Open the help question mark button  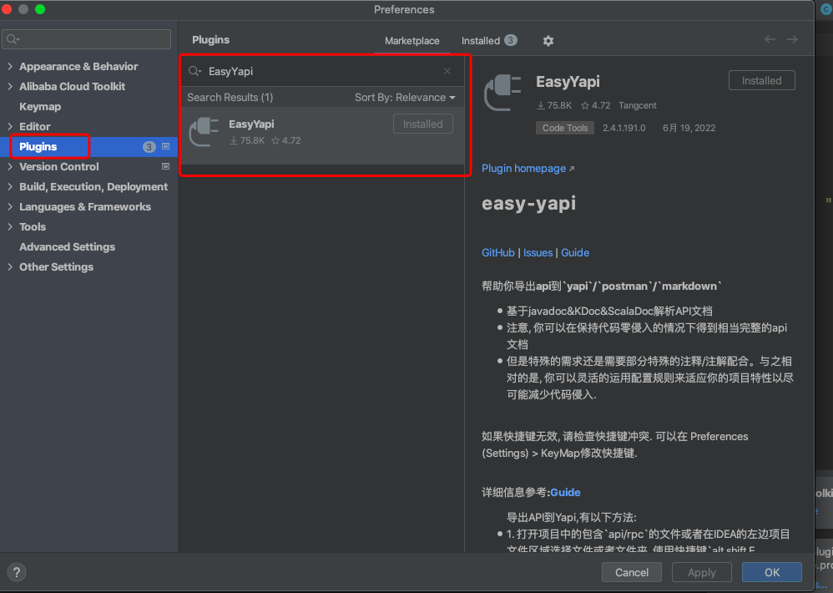click(x=17, y=572)
